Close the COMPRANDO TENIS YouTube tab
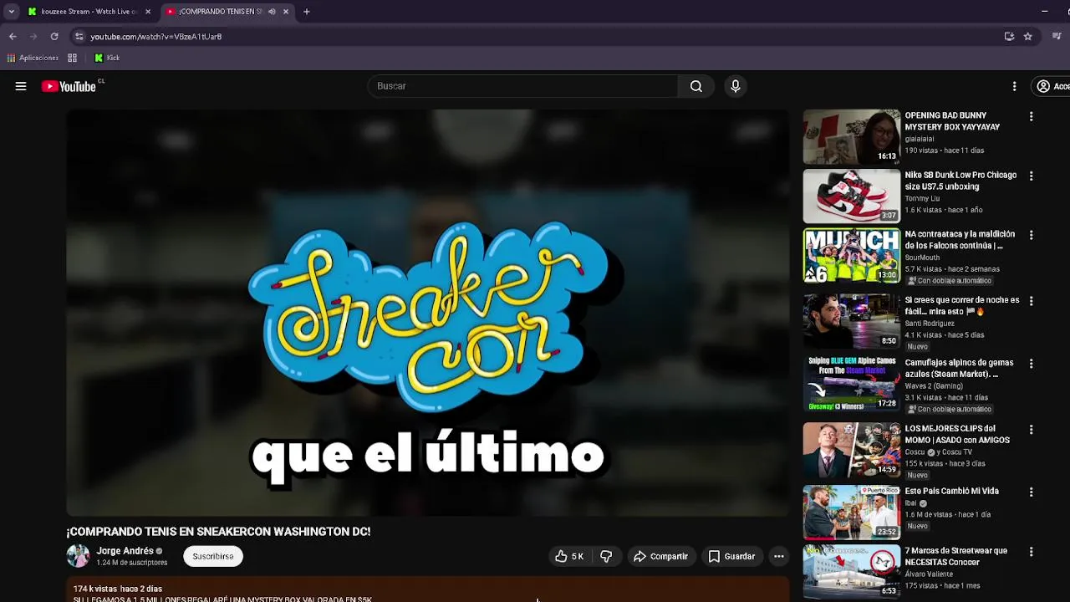The width and height of the screenshot is (1070, 602). point(286,12)
